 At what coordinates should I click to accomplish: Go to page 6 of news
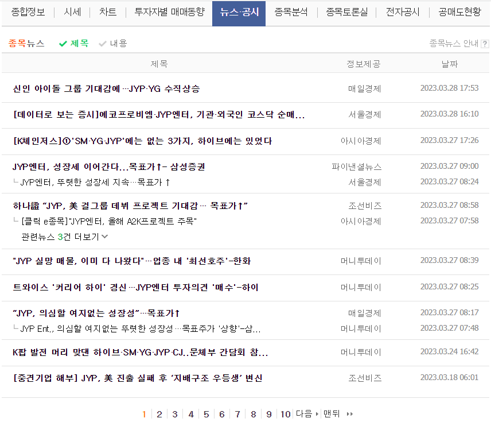point(222,414)
